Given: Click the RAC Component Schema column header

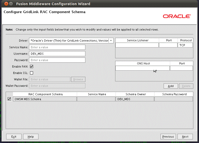Looking at the screenshot, I should point(45,94).
